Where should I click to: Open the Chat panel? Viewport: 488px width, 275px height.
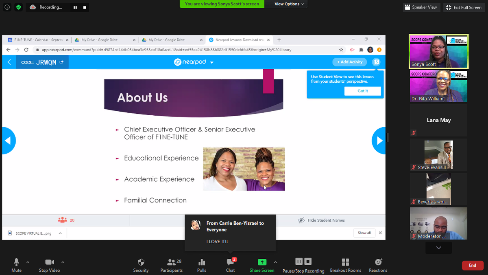point(231,265)
